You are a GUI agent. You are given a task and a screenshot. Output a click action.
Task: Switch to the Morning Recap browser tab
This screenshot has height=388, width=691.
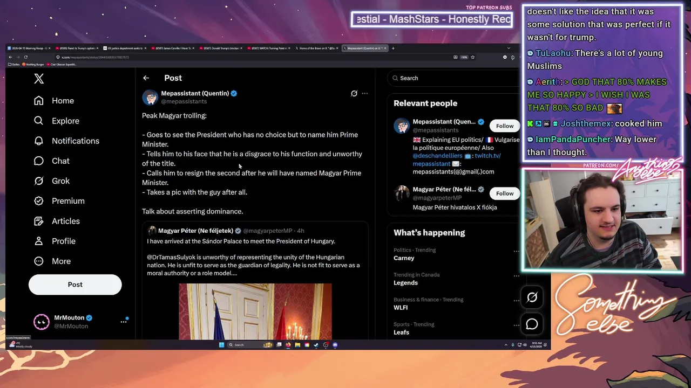(x=29, y=48)
